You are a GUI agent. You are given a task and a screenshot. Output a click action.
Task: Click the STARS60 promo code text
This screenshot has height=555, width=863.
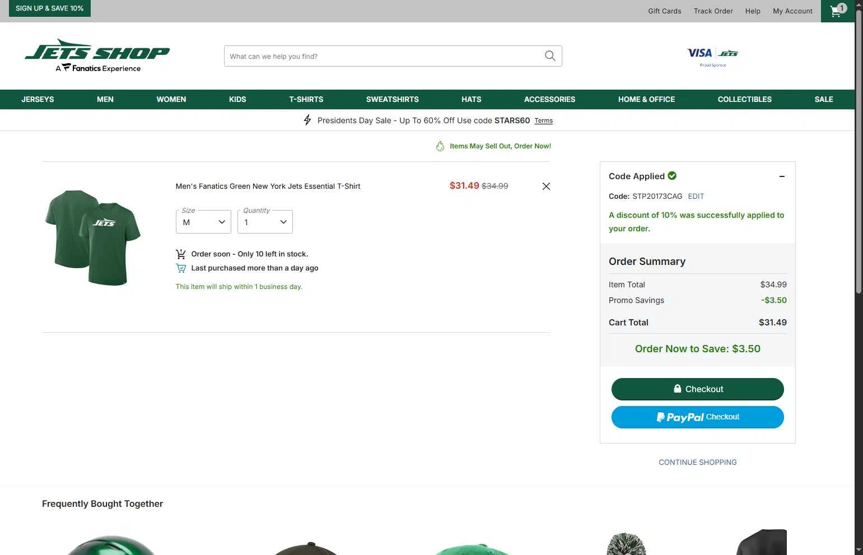512,120
